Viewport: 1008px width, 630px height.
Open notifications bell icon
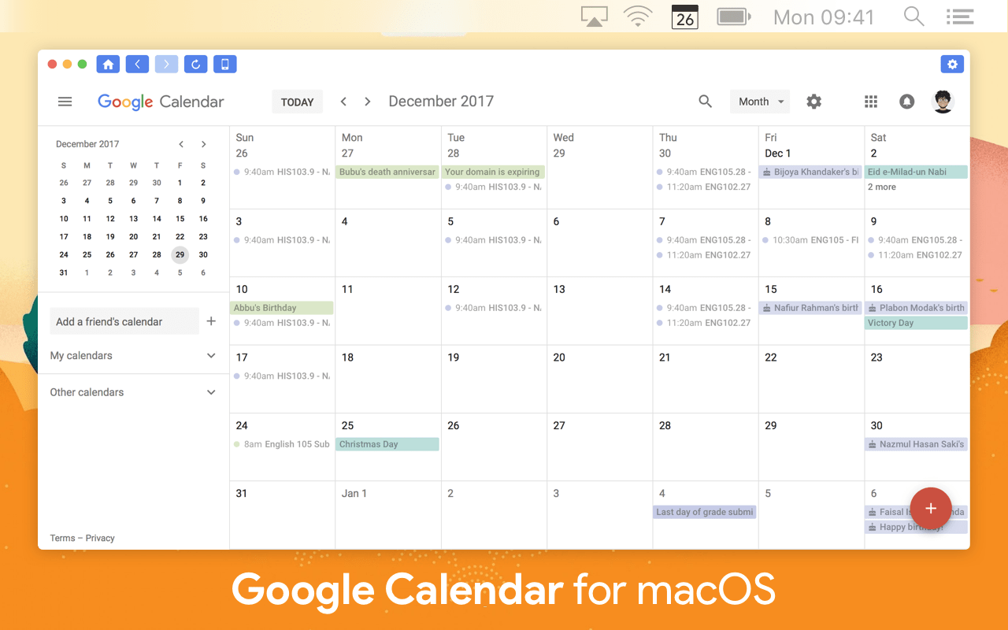tap(907, 102)
